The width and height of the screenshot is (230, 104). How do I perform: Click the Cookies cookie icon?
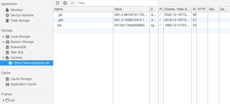click(x=7, y=58)
